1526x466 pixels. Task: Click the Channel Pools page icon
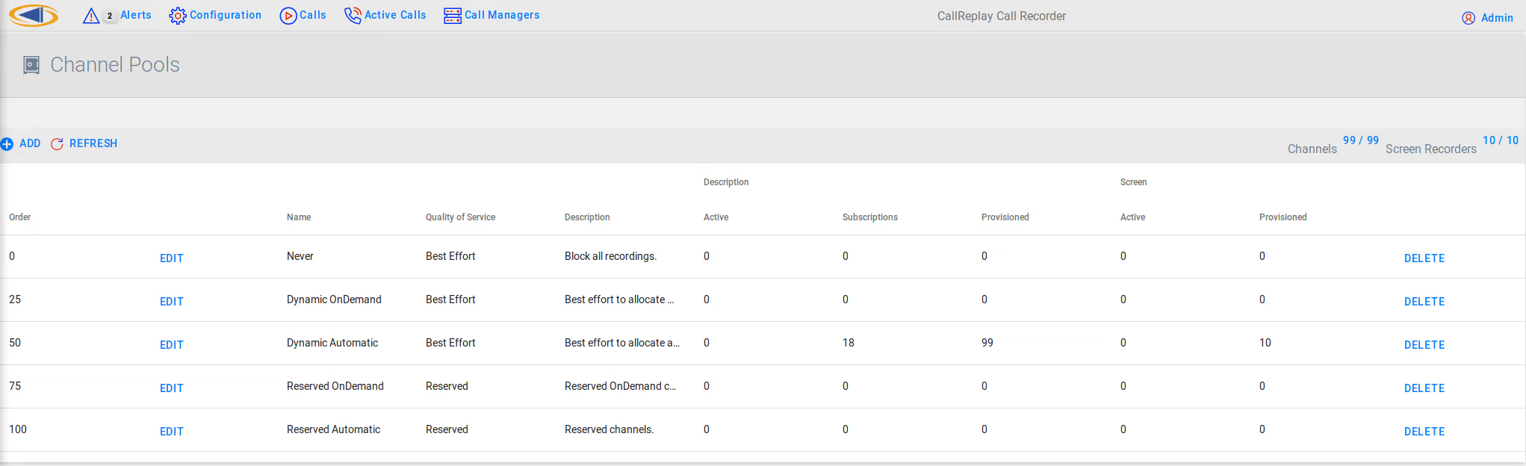(x=31, y=65)
